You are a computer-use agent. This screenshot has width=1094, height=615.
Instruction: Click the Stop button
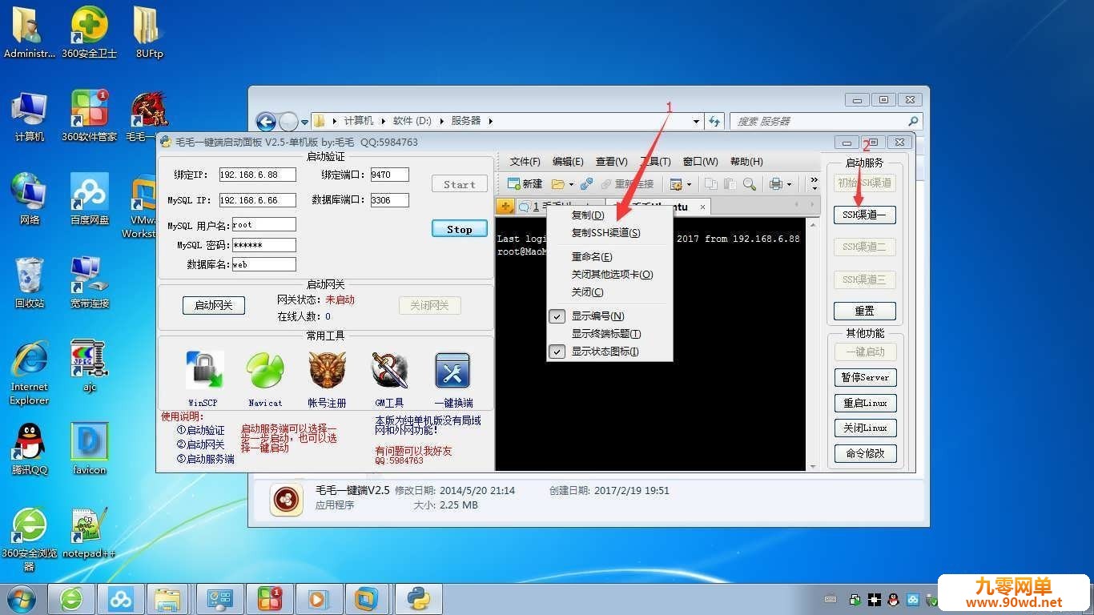tap(460, 229)
